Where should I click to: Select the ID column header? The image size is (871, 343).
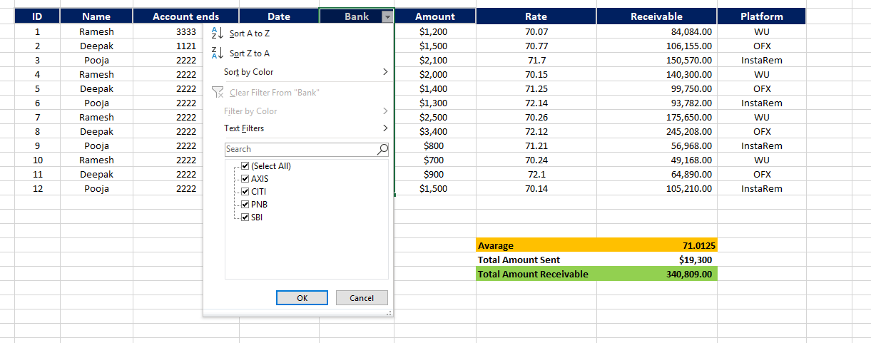[37, 16]
